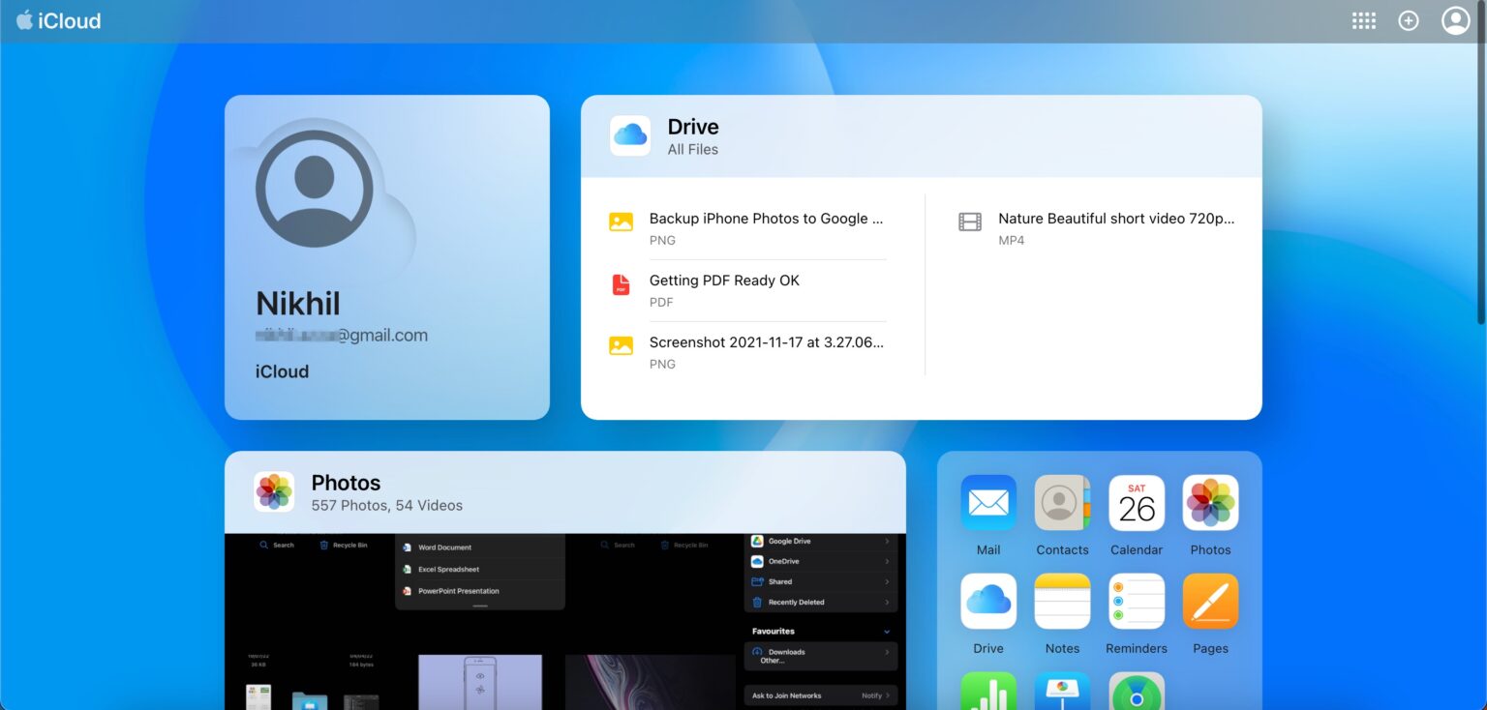The image size is (1487, 710).
Task: Open the Drive app in the app grid
Action: tap(988, 602)
